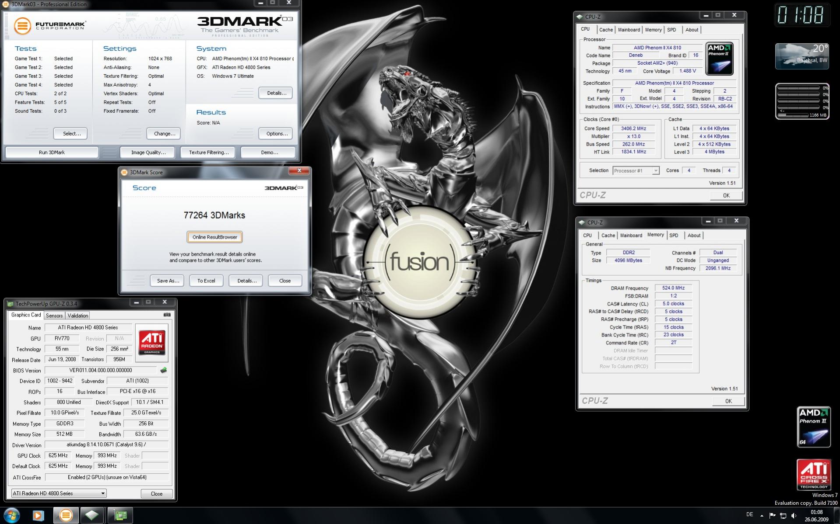Click the ATI CrossFire X desktop badge
840x524 pixels.
(x=814, y=475)
